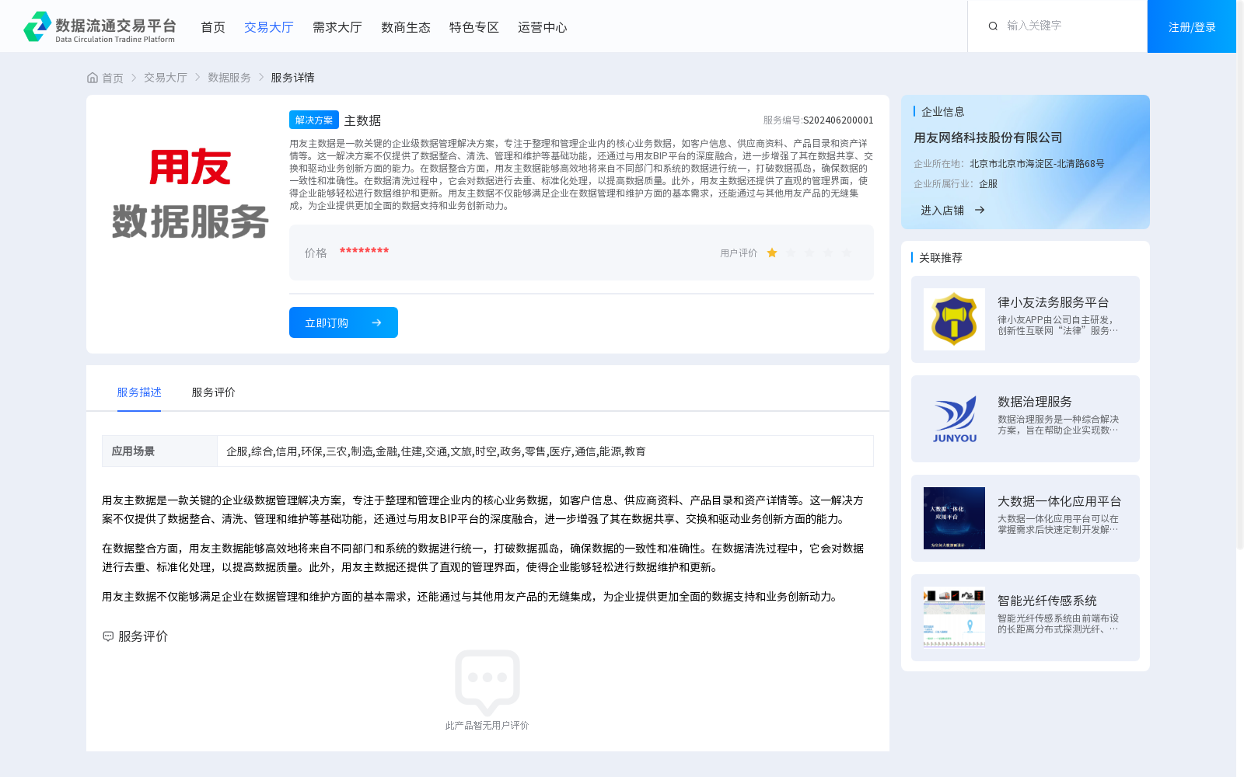Click the address 北京市北京市海淀区-北清路68号
This screenshot has height=777, width=1244.
click(1037, 164)
